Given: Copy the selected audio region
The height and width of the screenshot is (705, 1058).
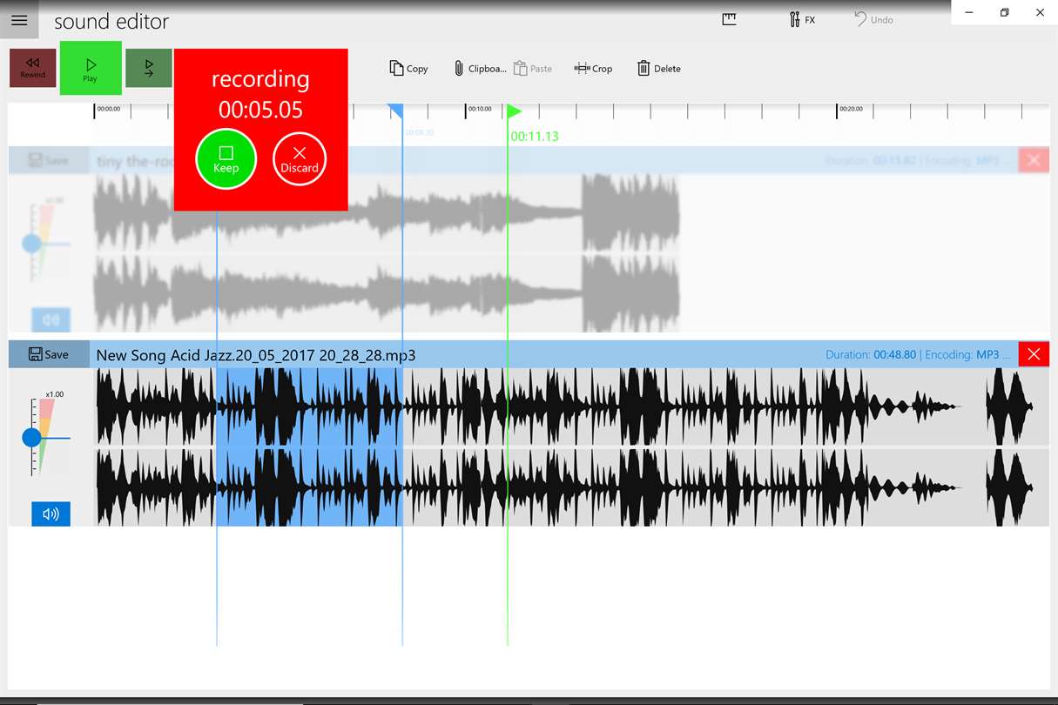Looking at the screenshot, I should (408, 68).
